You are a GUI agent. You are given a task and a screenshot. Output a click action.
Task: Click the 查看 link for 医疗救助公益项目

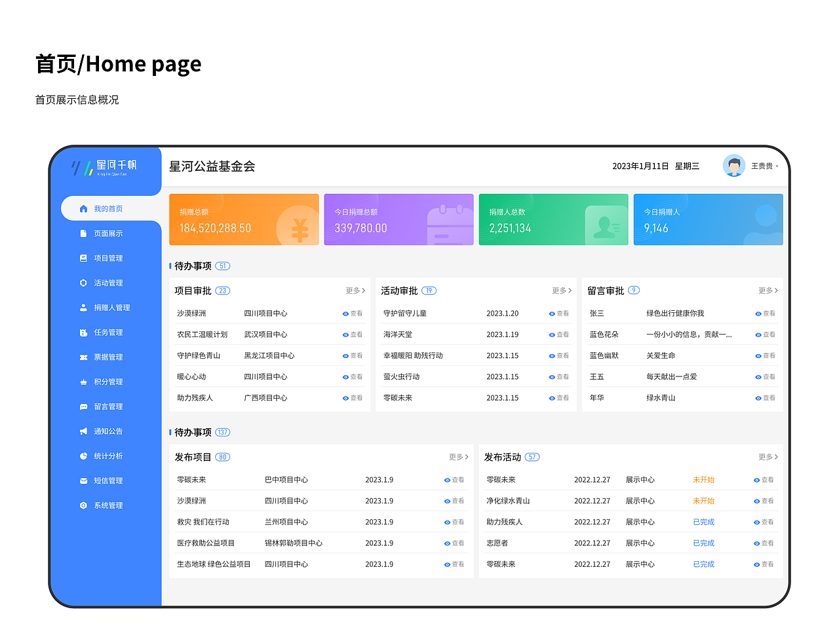(x=454, y=543)
